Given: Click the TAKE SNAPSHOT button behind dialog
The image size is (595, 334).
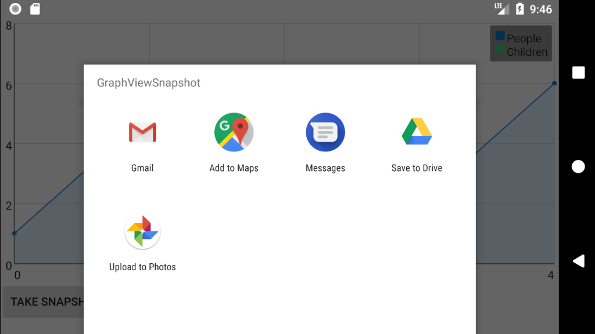Looking at the screenshot, I should click(x=44, y=302).
